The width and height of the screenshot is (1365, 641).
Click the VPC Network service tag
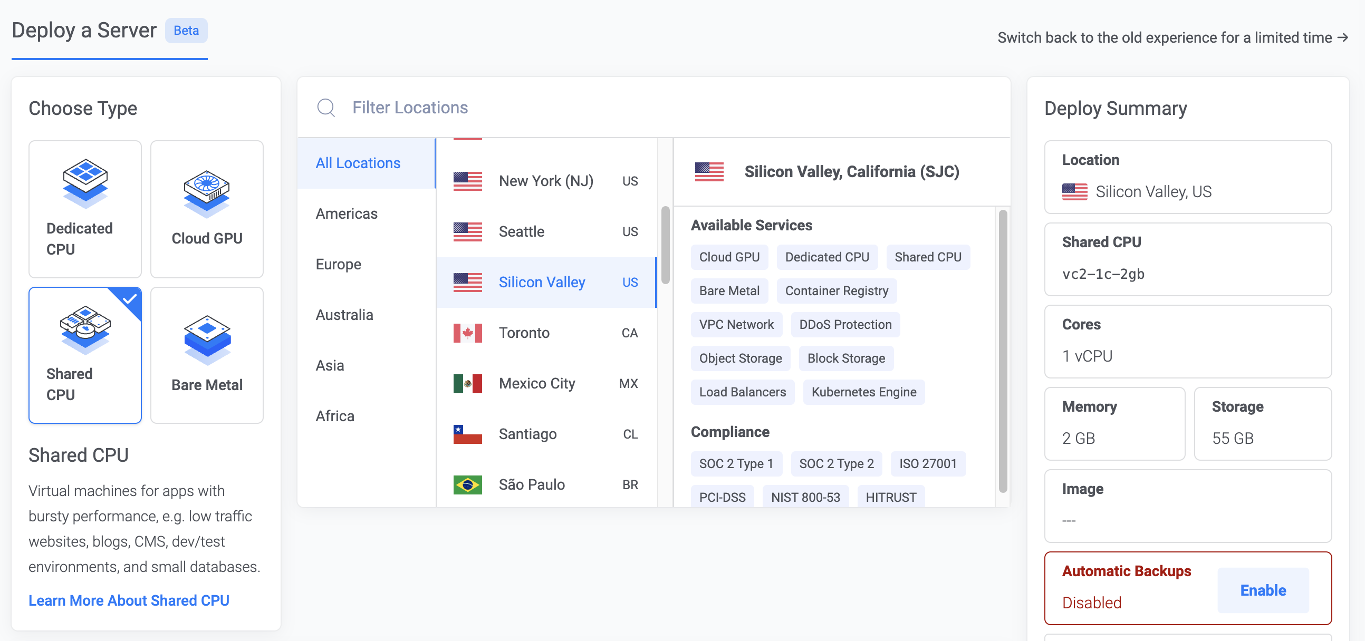[x=736, y=325]
